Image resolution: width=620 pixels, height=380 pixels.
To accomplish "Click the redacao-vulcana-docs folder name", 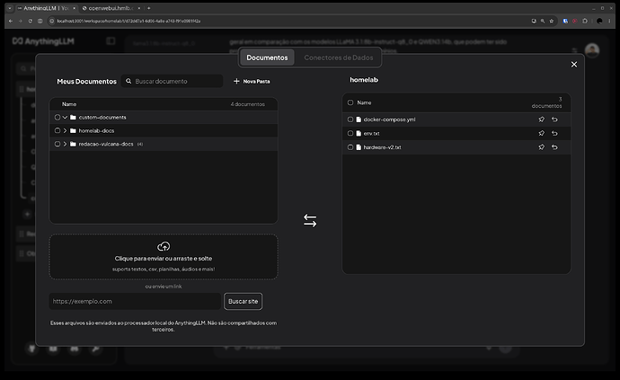I will [106, 144].
